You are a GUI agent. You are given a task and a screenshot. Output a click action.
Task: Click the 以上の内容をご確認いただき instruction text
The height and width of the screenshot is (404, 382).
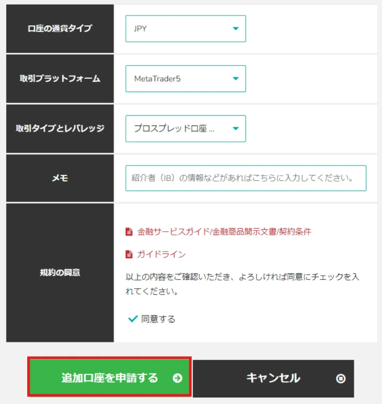242,284
